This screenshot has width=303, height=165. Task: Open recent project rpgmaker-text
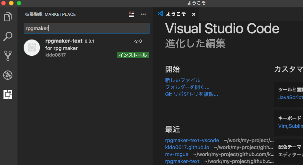[182, 161]
